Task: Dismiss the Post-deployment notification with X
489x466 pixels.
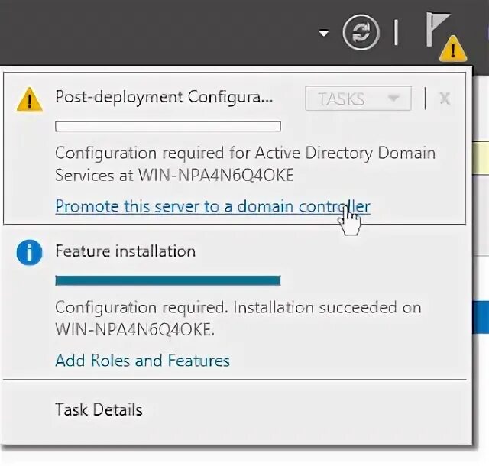Action: (x=445, y=99)
